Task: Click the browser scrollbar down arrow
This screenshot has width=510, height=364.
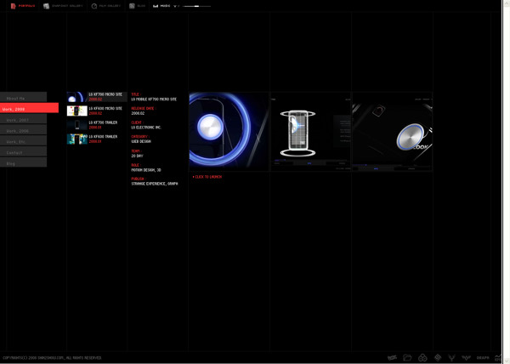Action: 506,361
